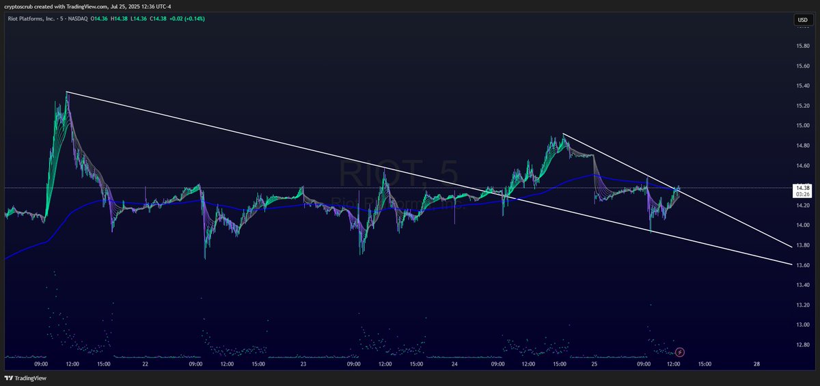Click the 13.00 price axis label

[x=803, y=325]
